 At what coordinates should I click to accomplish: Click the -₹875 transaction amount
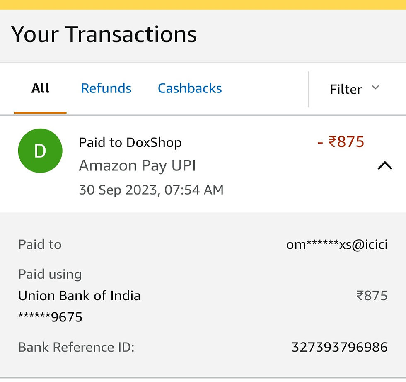341,142
